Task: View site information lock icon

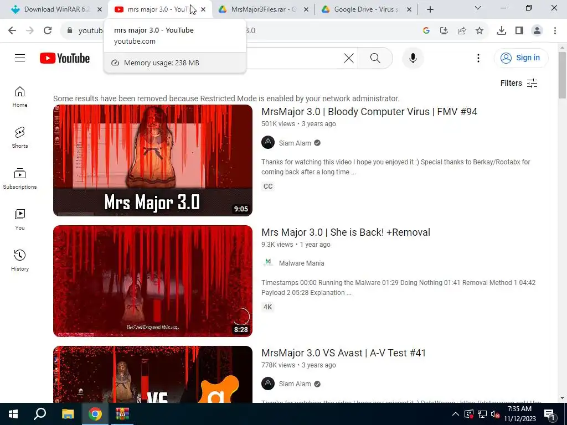Action: (70, 31)
